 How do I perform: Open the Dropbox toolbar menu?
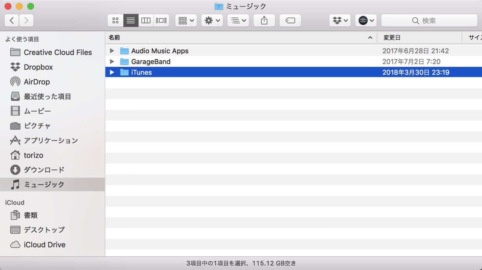click(x=340, y=20)
